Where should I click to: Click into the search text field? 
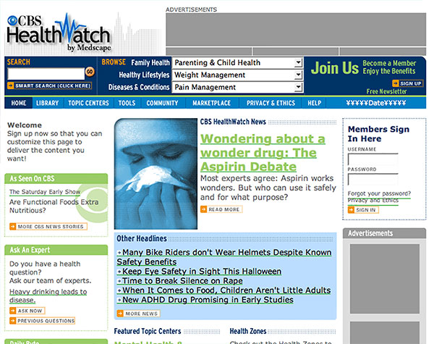click(x=46, y=74)
